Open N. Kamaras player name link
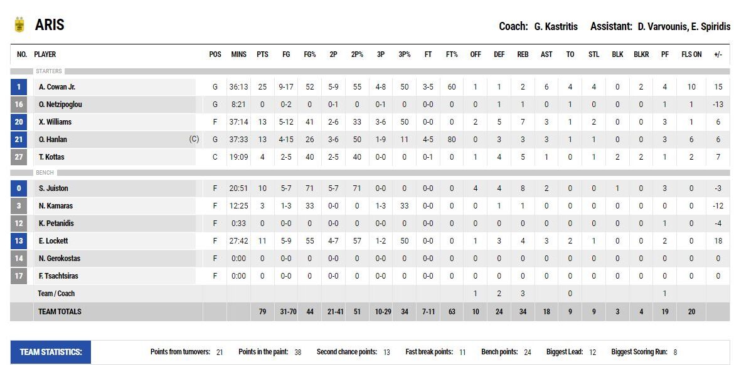This screenshot has width=734, height=365. (x=56, y=206)
